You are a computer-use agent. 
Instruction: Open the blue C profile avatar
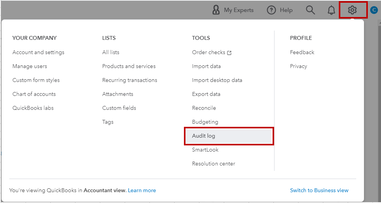[x=374, y=10]
